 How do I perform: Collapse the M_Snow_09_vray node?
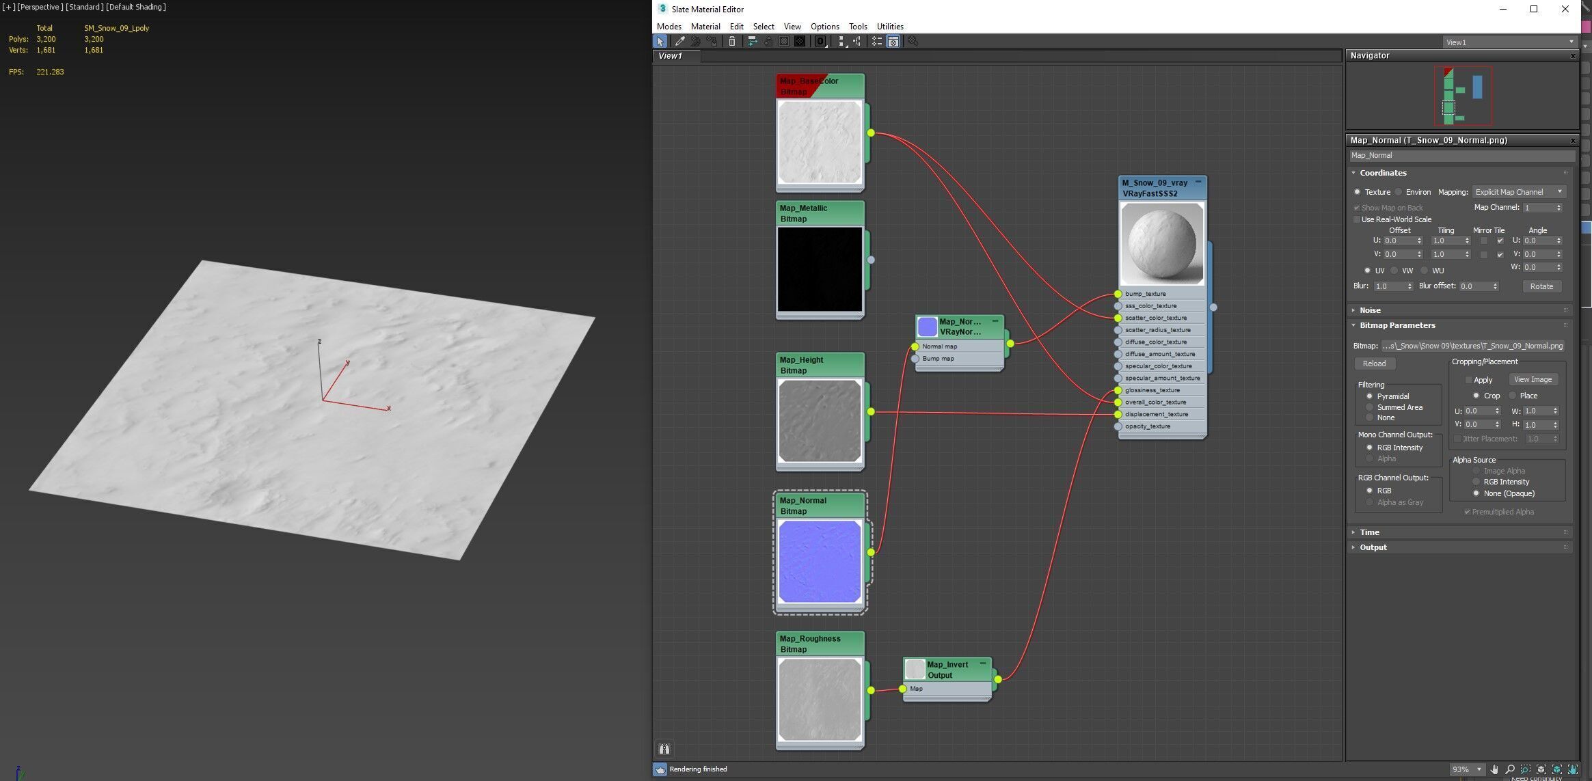[1198, 182]
